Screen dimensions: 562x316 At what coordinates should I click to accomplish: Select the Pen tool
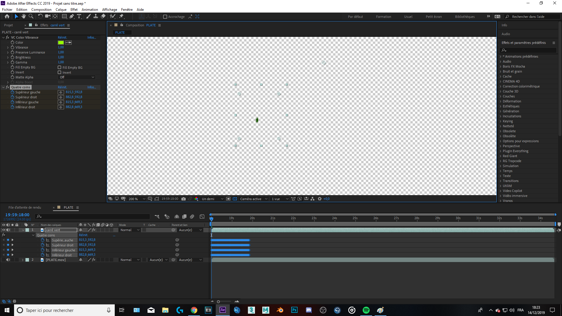pyautogui.click(x=72, y=16)
